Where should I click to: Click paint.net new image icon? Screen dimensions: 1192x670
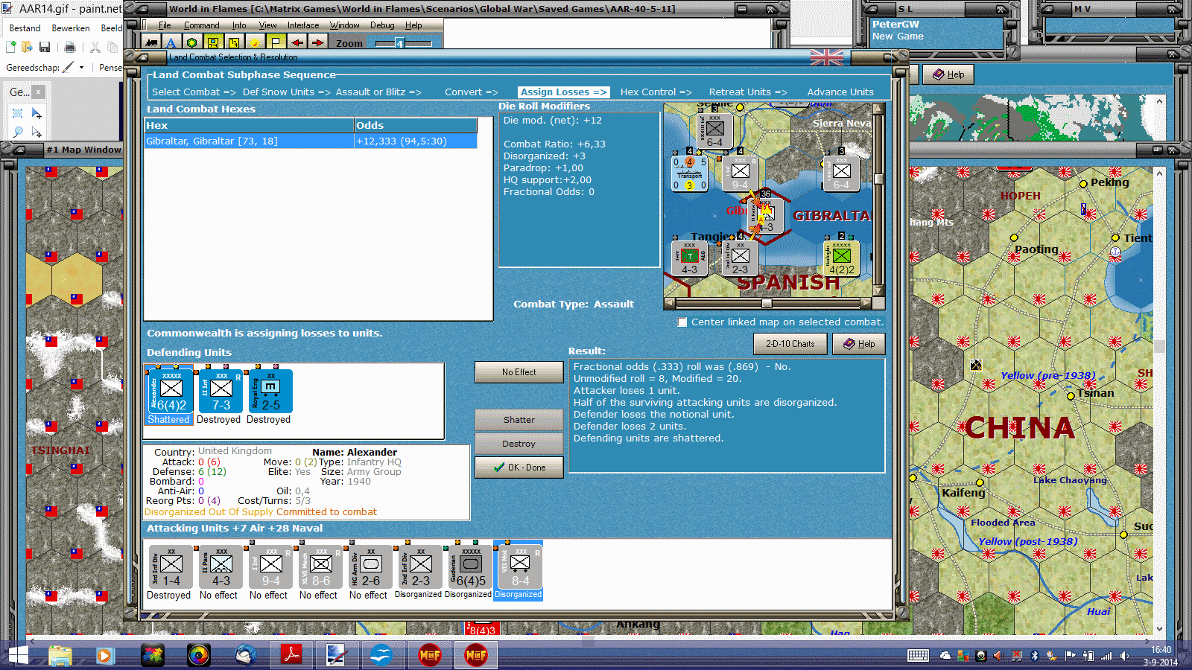10,48
